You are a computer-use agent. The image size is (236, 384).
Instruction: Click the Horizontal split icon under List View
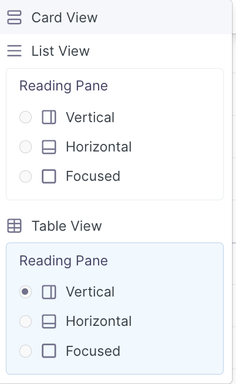pyautogui.click(x=49, y=147)
